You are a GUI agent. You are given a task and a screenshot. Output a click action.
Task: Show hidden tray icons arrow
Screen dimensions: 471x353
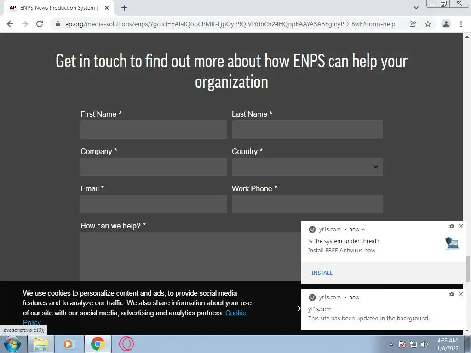tap(391, 344)
